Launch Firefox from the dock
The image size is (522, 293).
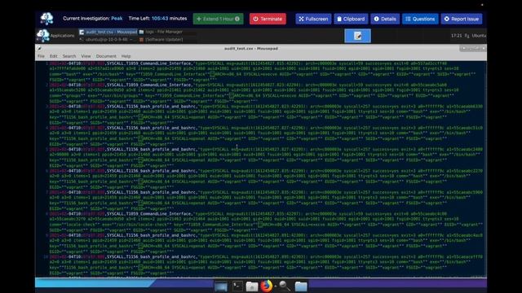pos(267,286)
